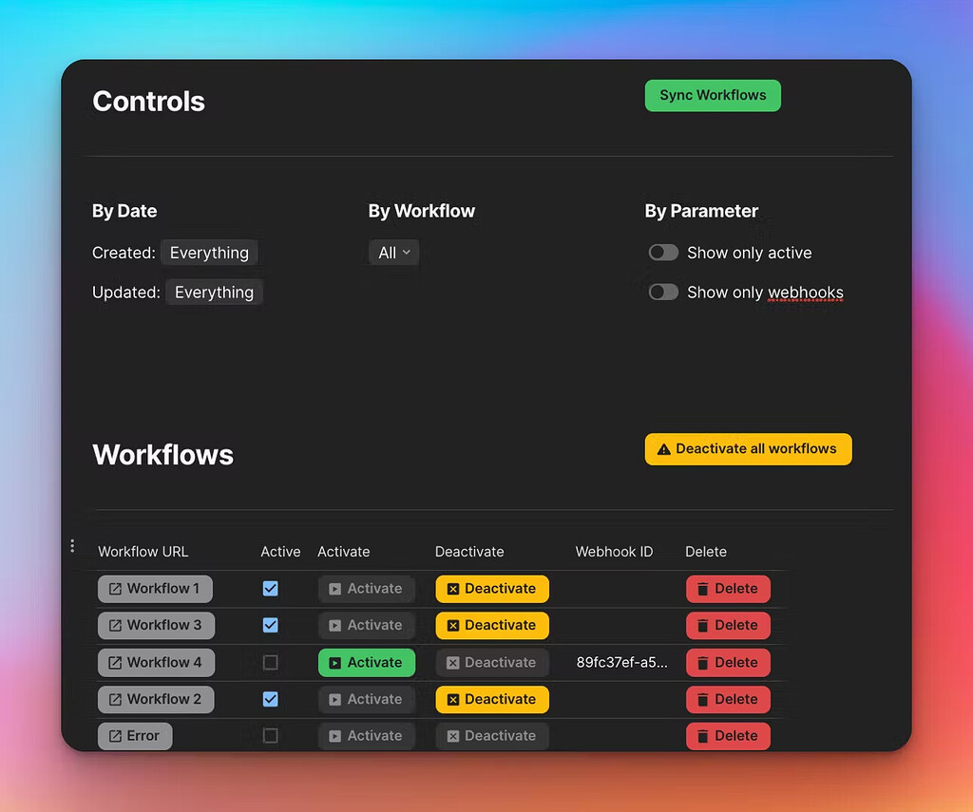Delete Workflow 4 using trash button

[x=728, y=663]
